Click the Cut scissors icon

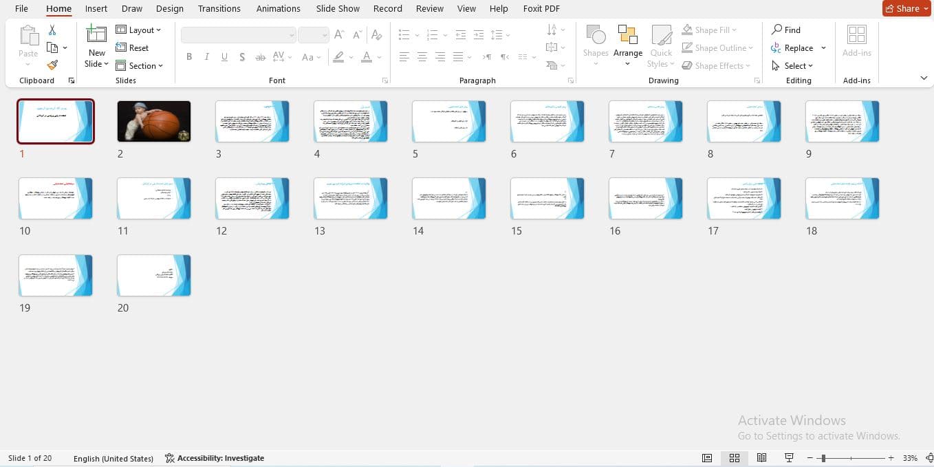[x=52, y=30]
